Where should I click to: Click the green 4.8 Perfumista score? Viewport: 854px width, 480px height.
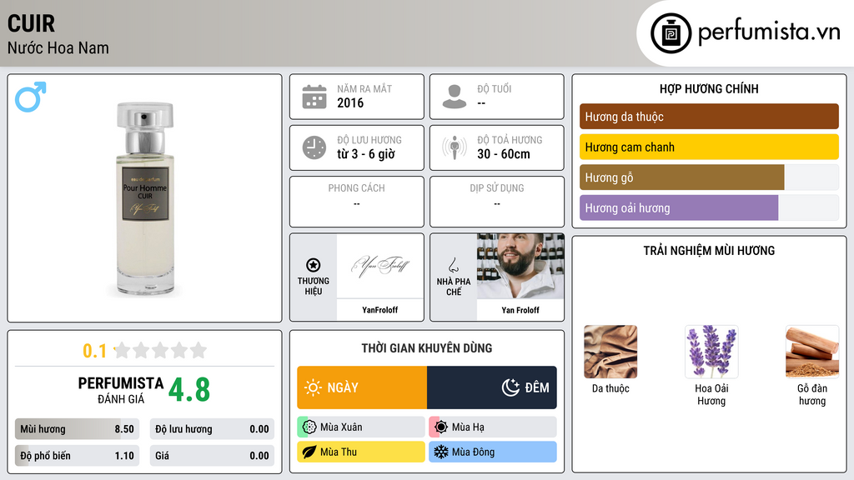click(x=189, y=390)
